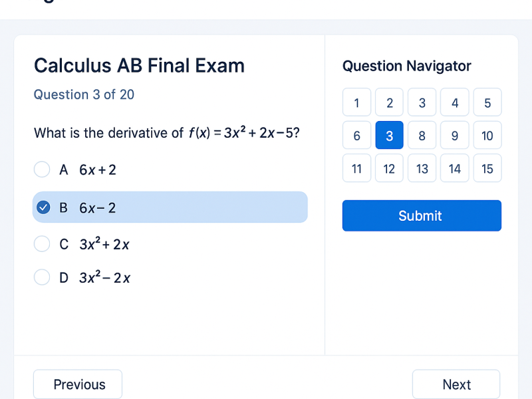Select question 14 in Question Navigator
Screen dimensions: 532x399
click(x=455, y=168)
